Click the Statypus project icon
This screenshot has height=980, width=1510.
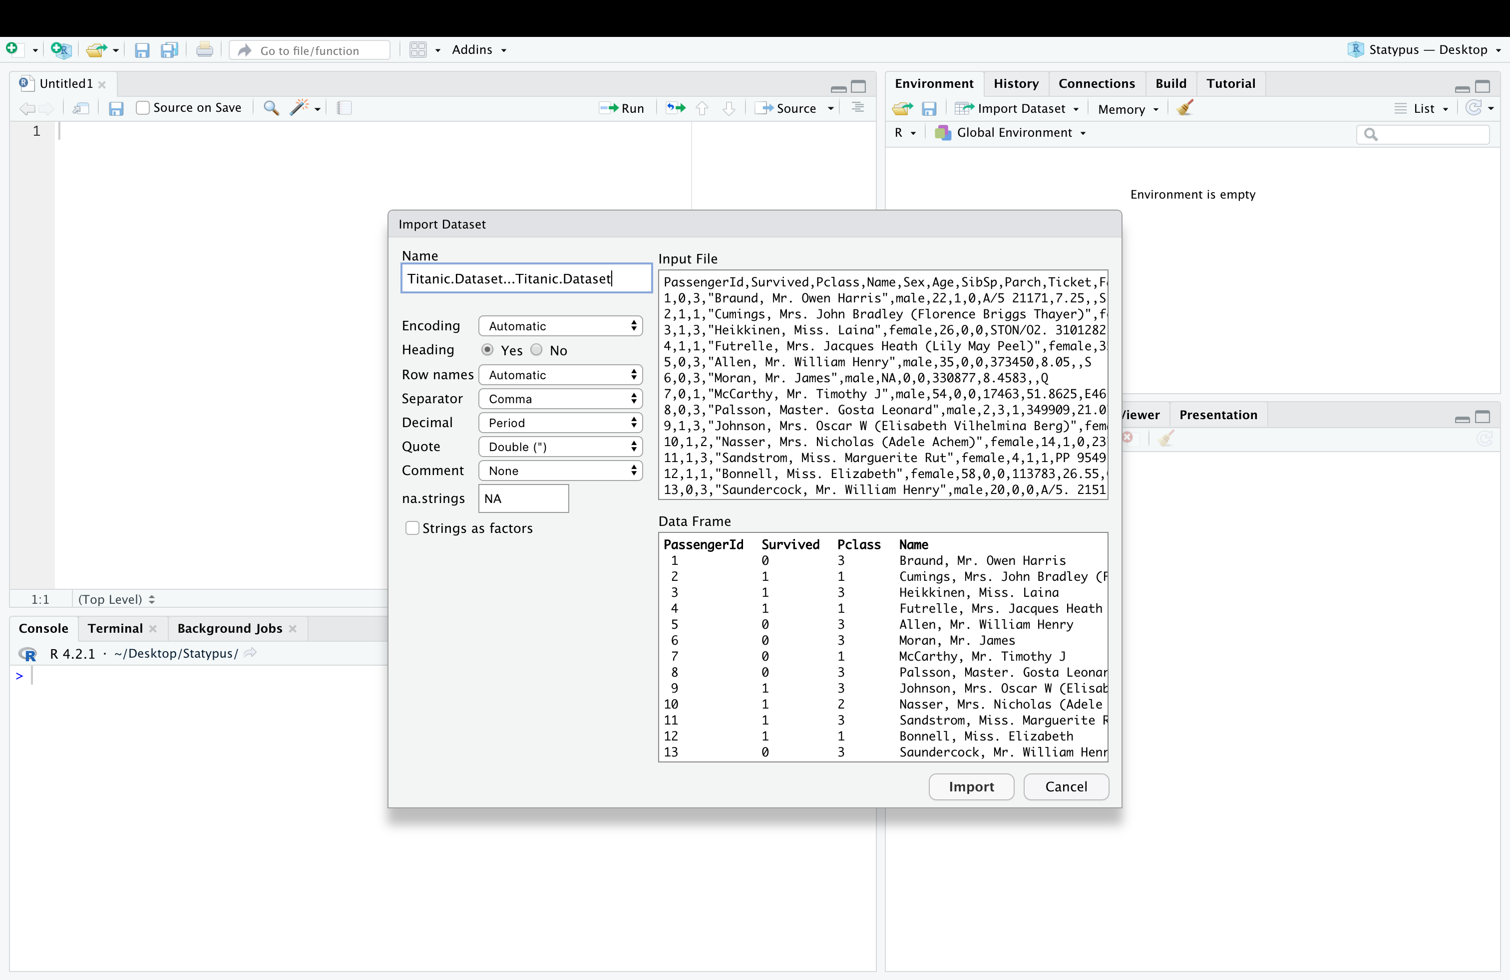tap(1355, 49)
